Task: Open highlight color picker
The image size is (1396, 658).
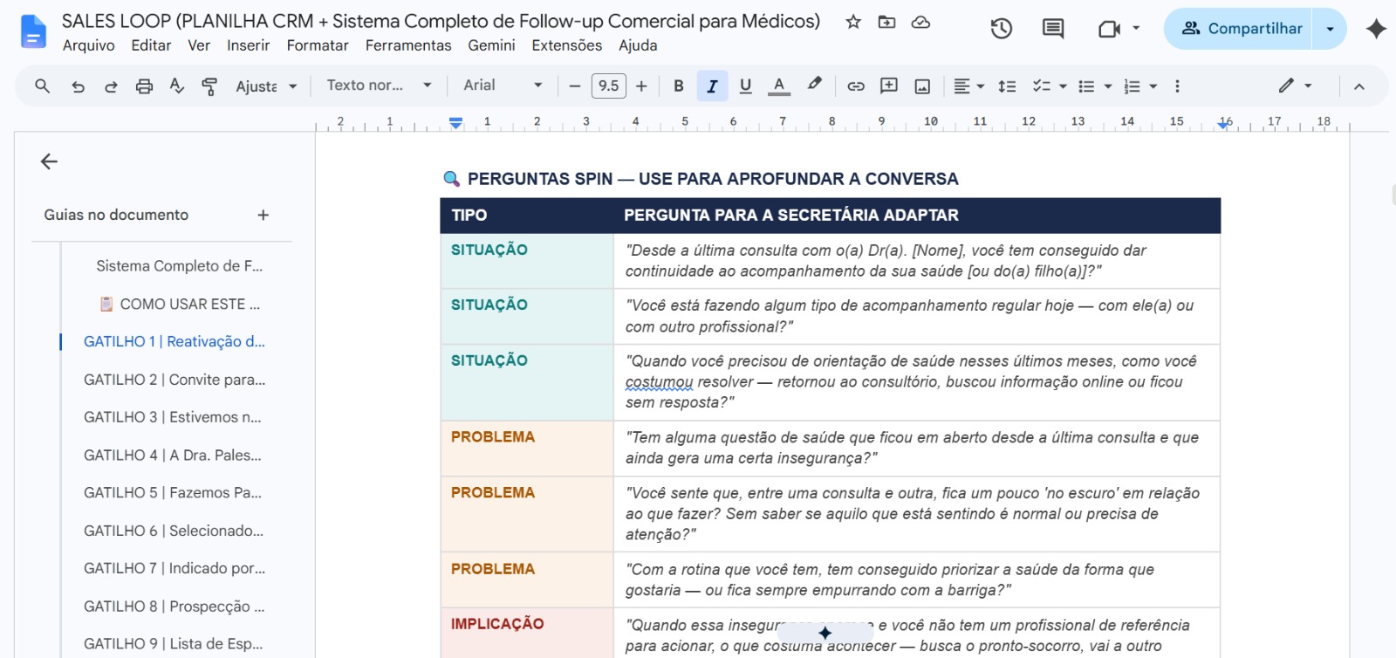Action: [814, 85]
